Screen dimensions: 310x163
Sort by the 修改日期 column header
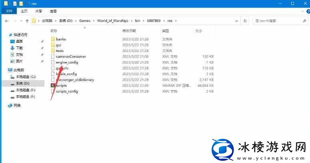pos(129,31)
